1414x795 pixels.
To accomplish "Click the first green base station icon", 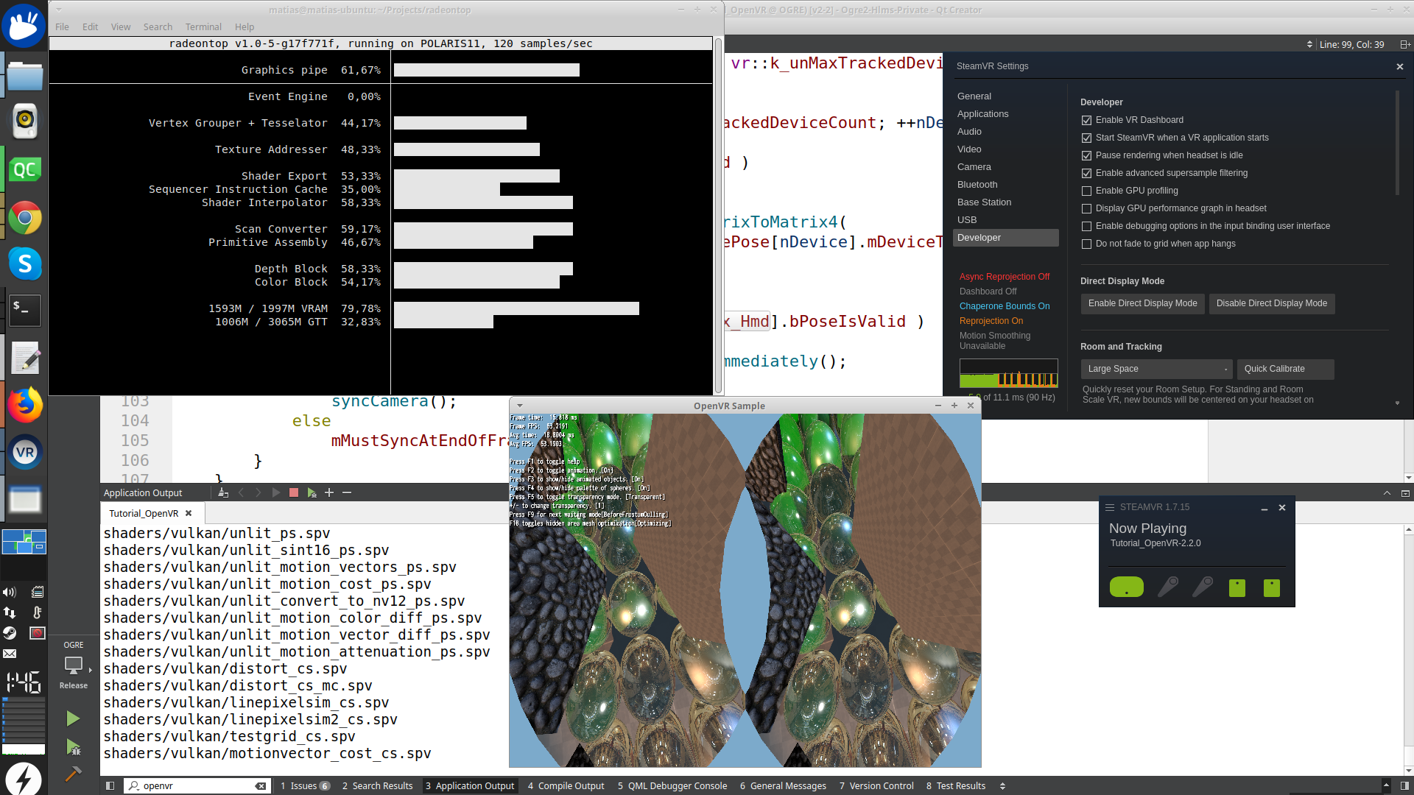I will (1237, 587).
